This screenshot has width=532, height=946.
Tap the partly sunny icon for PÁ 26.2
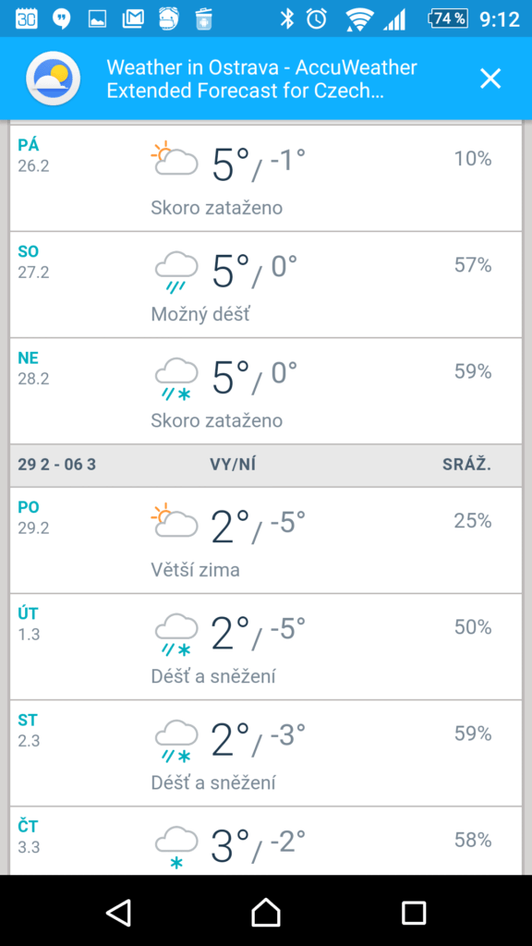[x=175, y=158]
